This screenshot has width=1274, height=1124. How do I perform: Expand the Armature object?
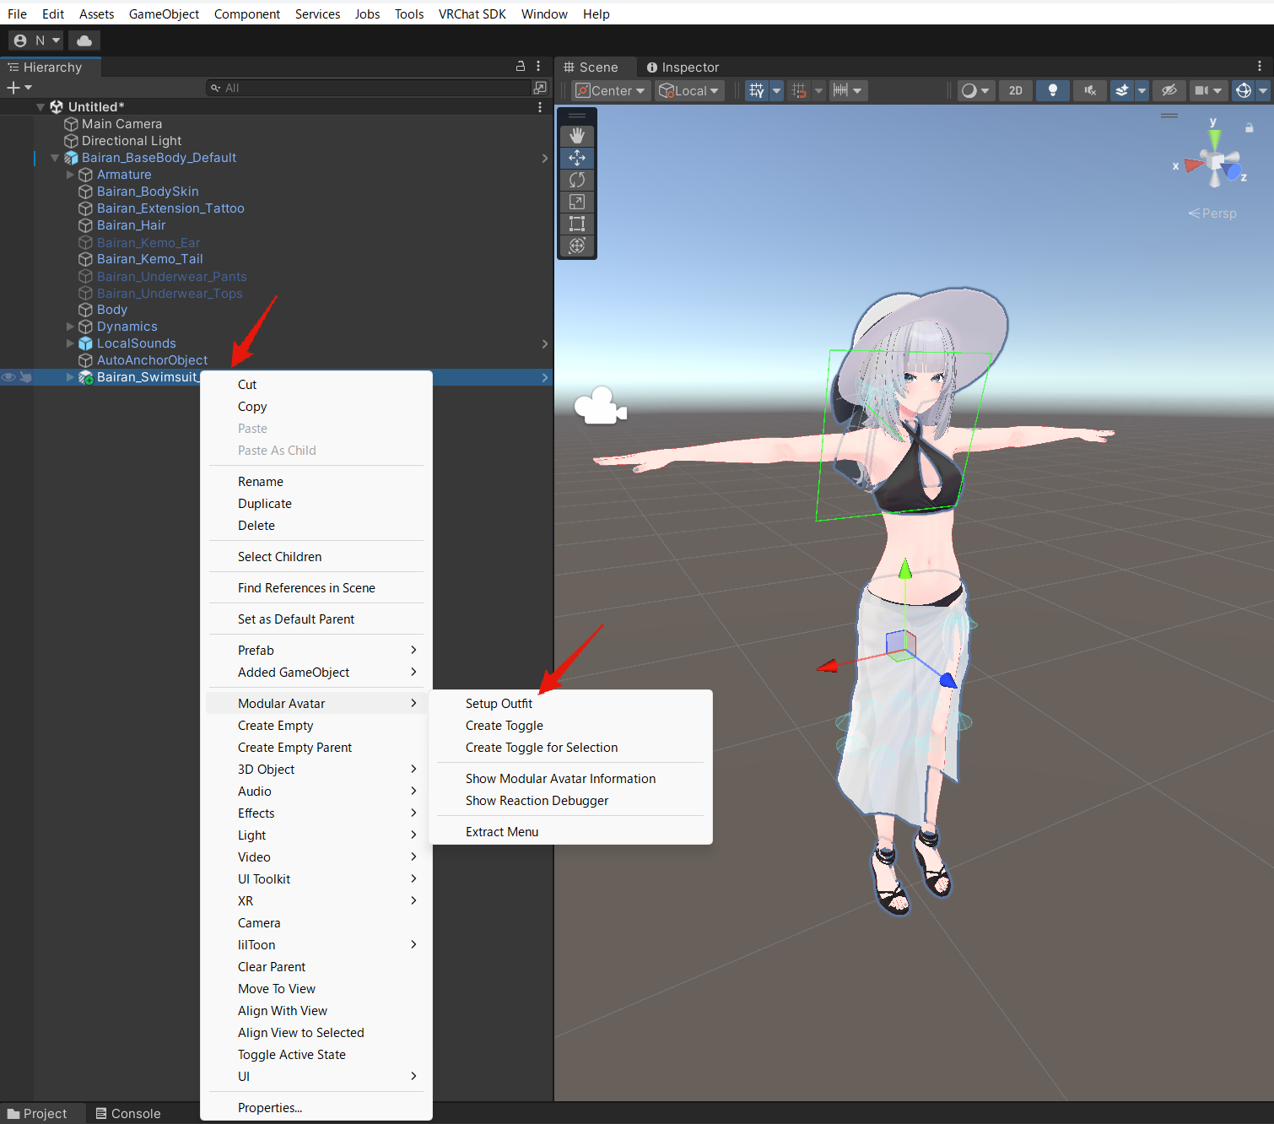70,175
